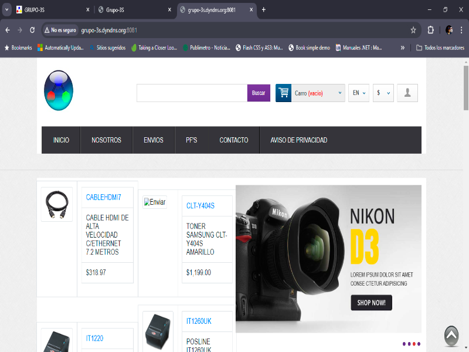Open 'Sitios sugeridos' bookmark
The image size is (469, 352).
click(x=107, y=48)
